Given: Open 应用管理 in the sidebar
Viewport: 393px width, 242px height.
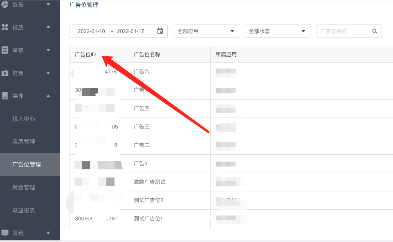Looking at the screenshot, I should click(x=24, y=142).
